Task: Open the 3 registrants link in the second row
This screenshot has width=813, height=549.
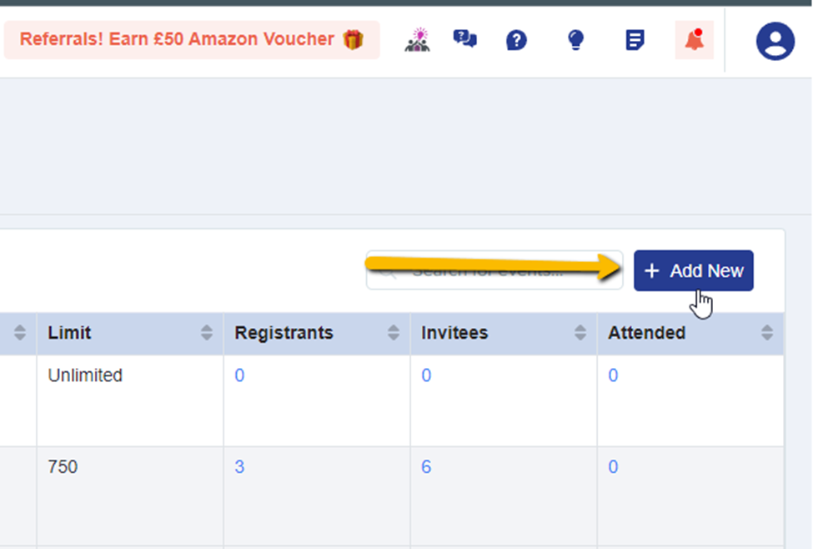Action: [x=239, y=466]
